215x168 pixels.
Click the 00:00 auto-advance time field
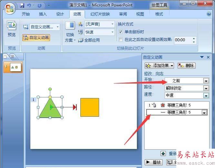pyautogui.click(x=183, y=40)
